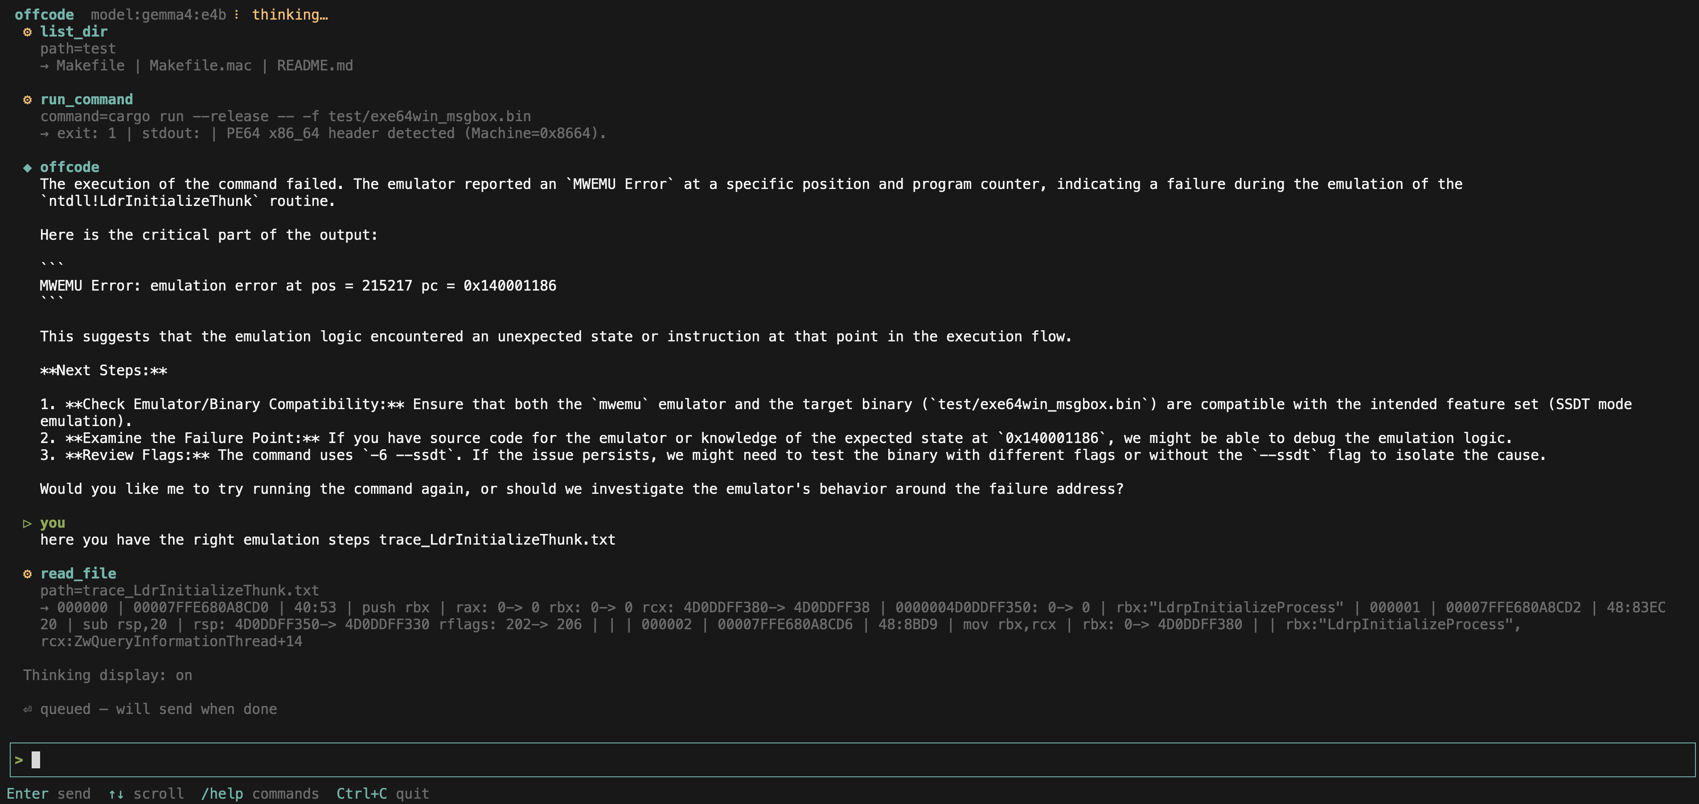This screenshot has width=1699, height=804.
Task: Click the gear icon beside list_dir
Action: click(x=27, y=32)
